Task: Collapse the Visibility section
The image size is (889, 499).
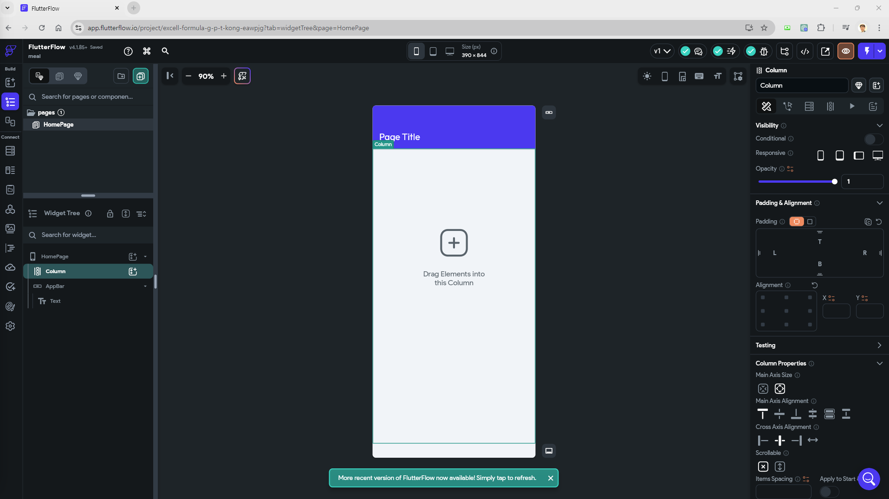Action: tap(879, 126)
